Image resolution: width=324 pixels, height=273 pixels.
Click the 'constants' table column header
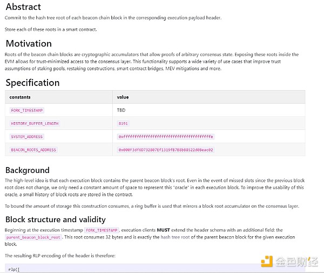point(21,97)
